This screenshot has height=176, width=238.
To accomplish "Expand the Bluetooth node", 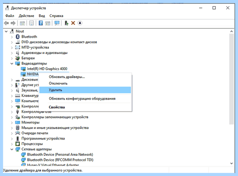I will tap(12, 37).
